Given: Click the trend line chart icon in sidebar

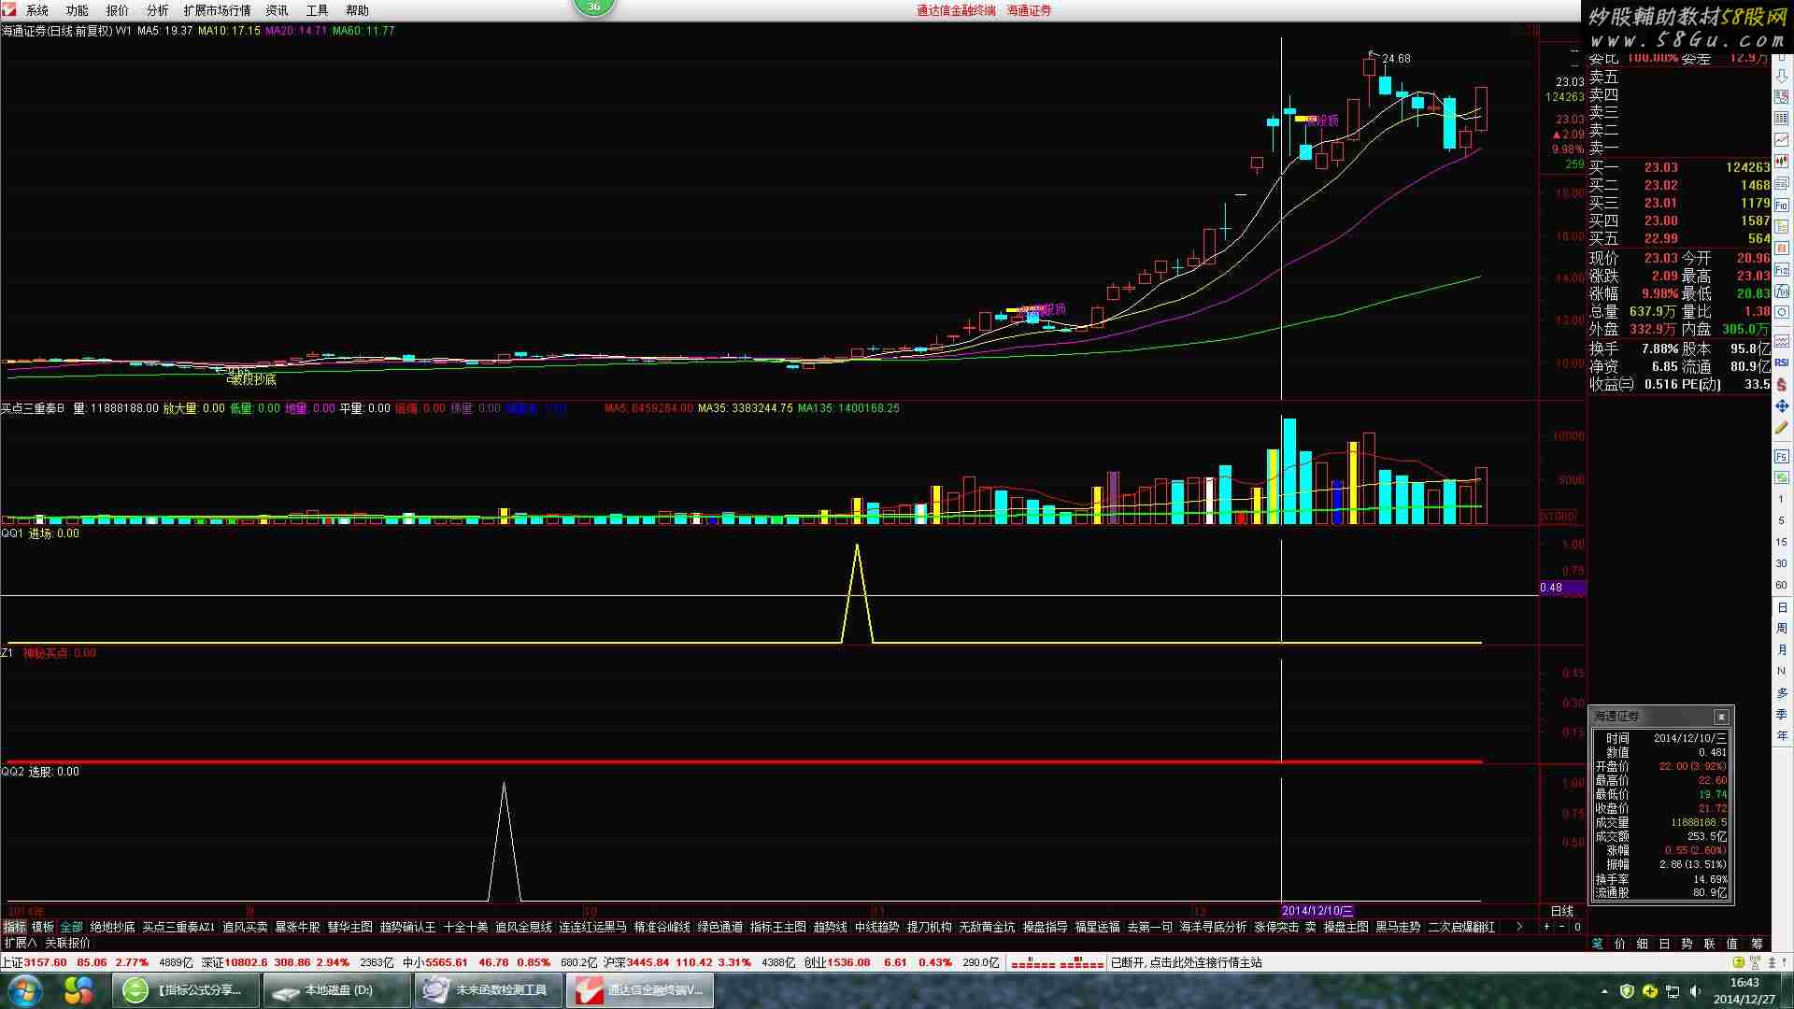Looking at the screenshot, I should (1781, 139).
